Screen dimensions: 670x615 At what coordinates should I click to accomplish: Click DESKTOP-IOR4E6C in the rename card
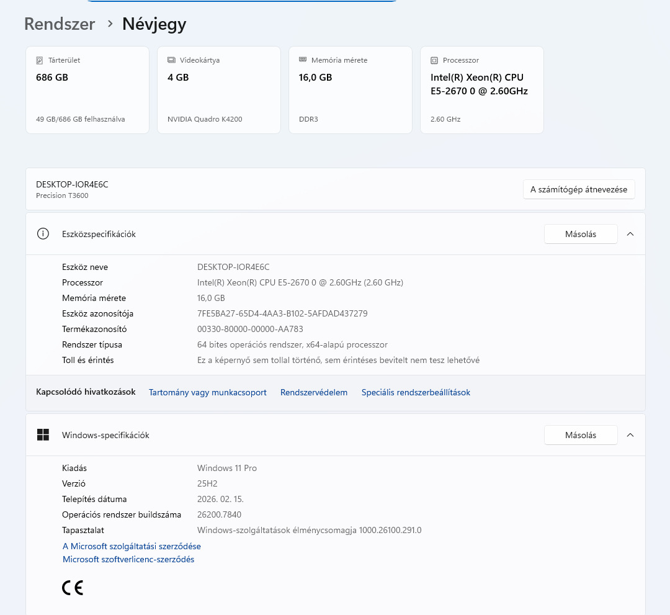72,184
